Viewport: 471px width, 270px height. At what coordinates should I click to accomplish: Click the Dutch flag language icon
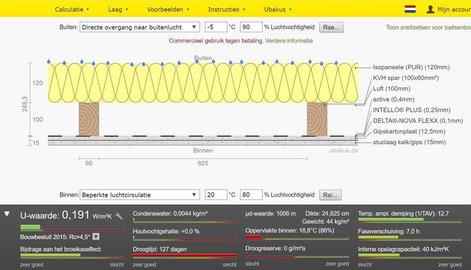tap(410, 9)
